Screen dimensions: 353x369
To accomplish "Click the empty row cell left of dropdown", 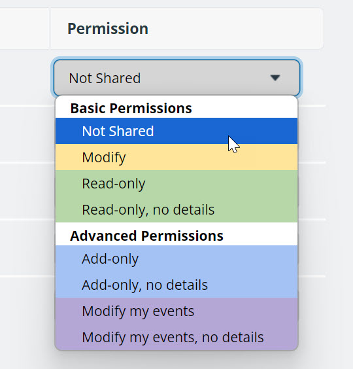I will click(25, 78).
